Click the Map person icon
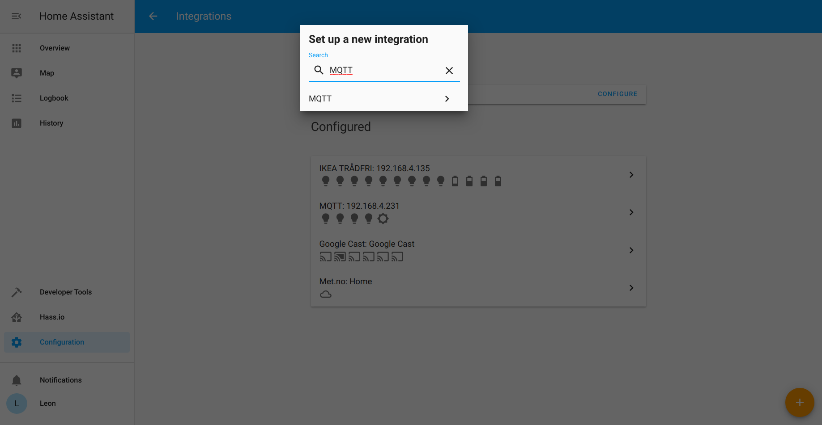Viewport: 822px width, 425px height. pos(17,73)
